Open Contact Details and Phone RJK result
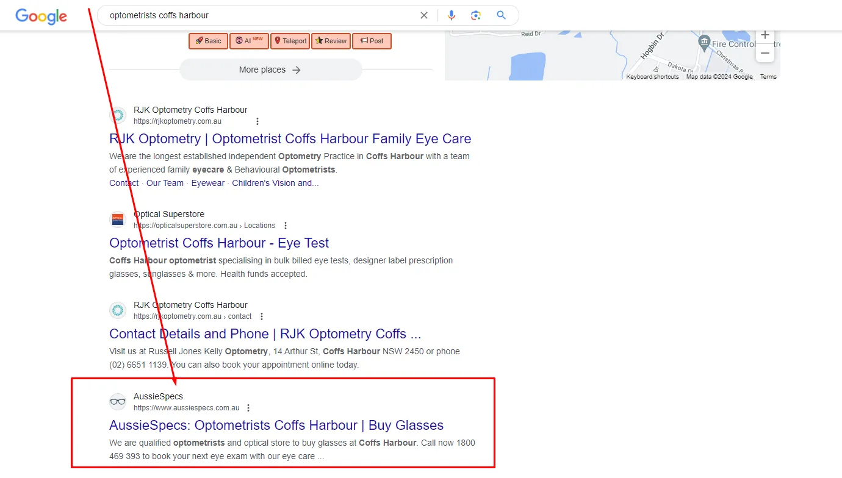Image resolution: width=842 pixels, height=478 pixels. [x=265, y=334]
